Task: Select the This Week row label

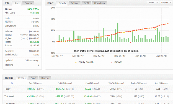Action: pos(9,97)
